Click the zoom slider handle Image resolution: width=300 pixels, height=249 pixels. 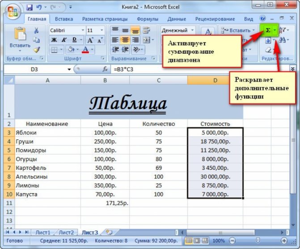258,240
